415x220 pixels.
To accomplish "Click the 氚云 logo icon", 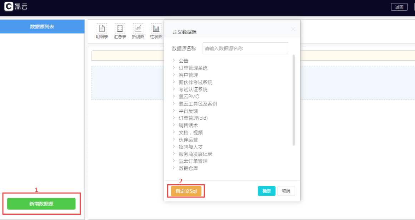I will 9,6.
